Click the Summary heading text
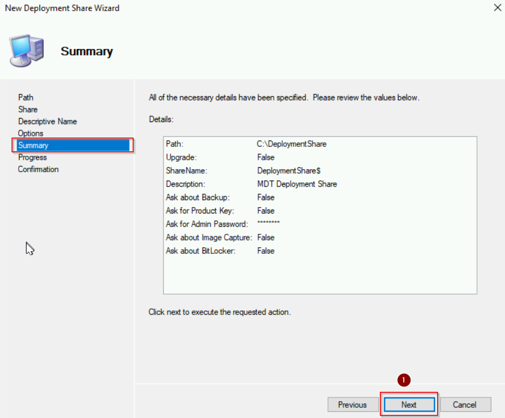The width and height of the screenshot is (505, 418). pos(87,51)
